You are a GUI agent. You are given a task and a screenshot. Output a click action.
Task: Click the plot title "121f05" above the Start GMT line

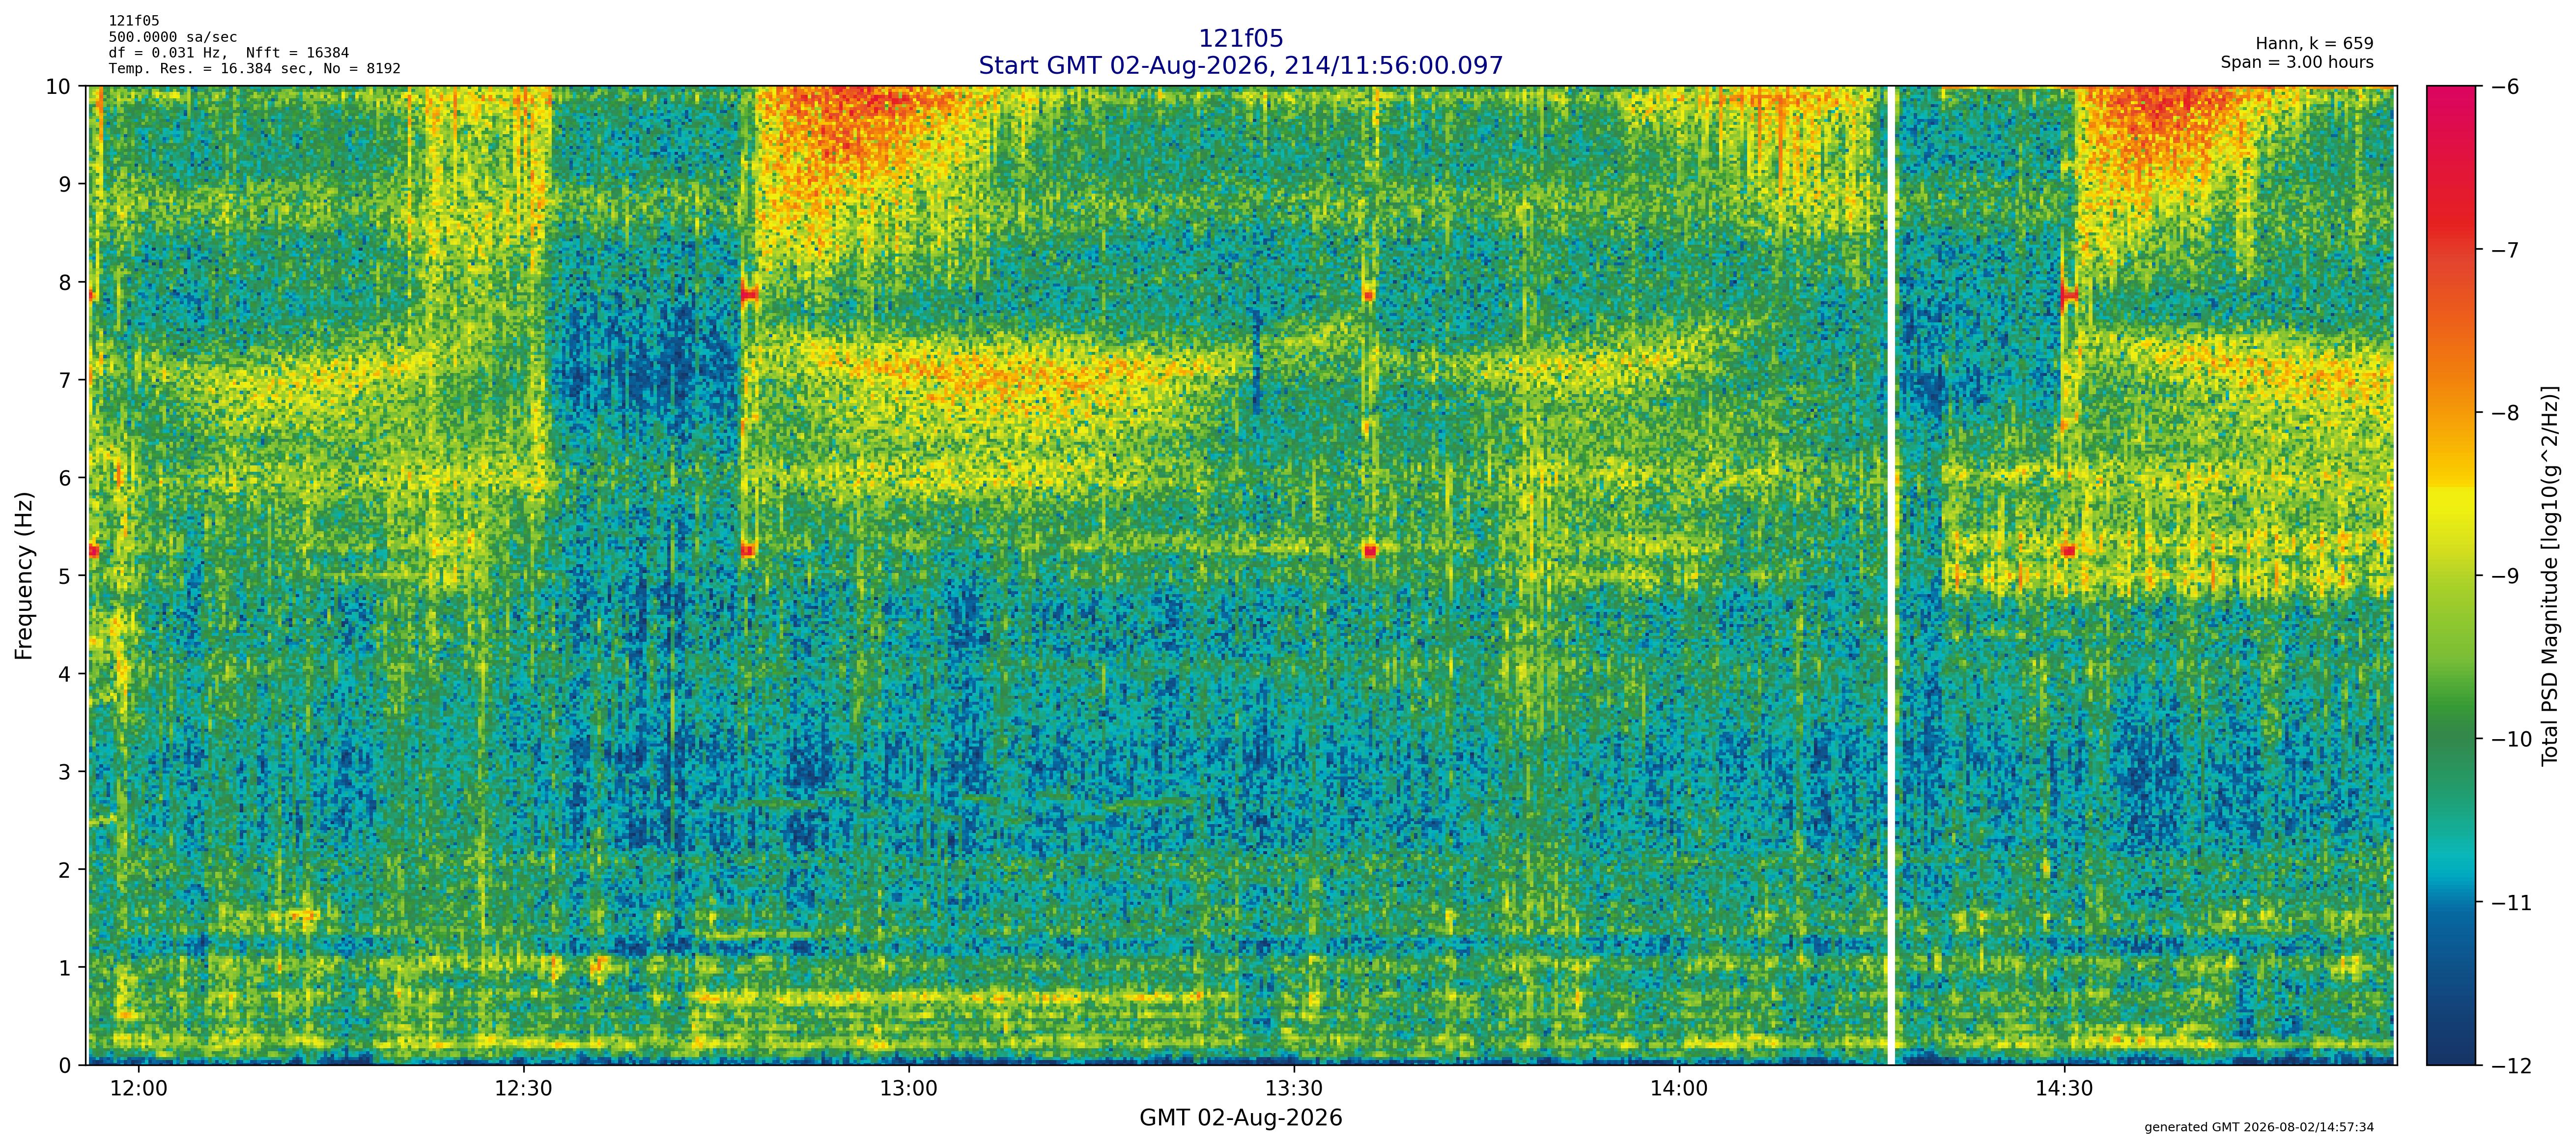[x=1240, y=39]
